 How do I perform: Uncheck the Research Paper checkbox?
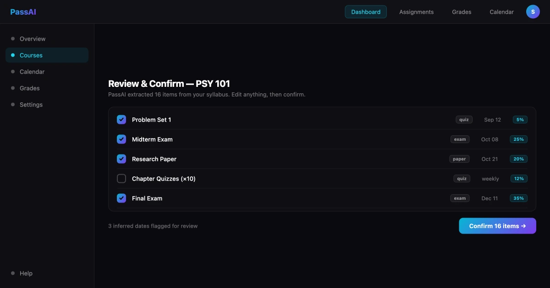[x=121, y=159]
